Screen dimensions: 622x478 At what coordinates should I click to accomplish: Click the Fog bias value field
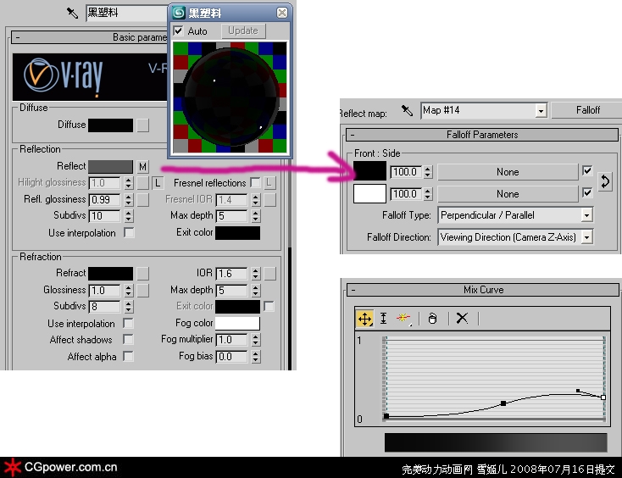pyautogui.click(x=232, y=357)
